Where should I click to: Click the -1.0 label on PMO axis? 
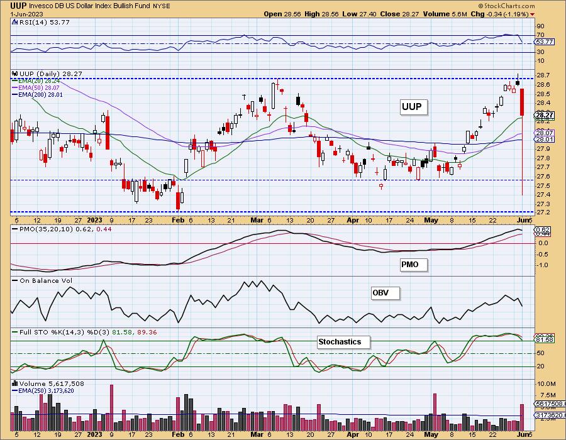click(543, 265)
